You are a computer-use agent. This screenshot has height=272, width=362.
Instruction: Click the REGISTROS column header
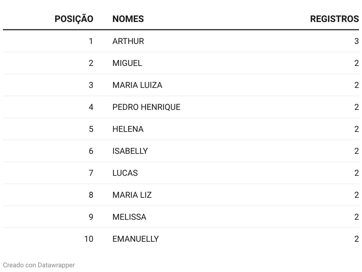(x=334, y=19)
